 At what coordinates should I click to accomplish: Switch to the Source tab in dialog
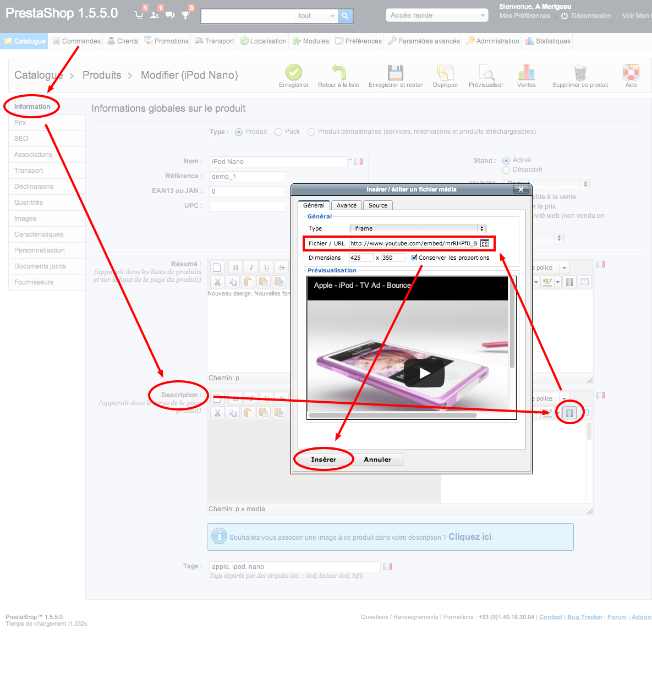(x=377, y=205)
